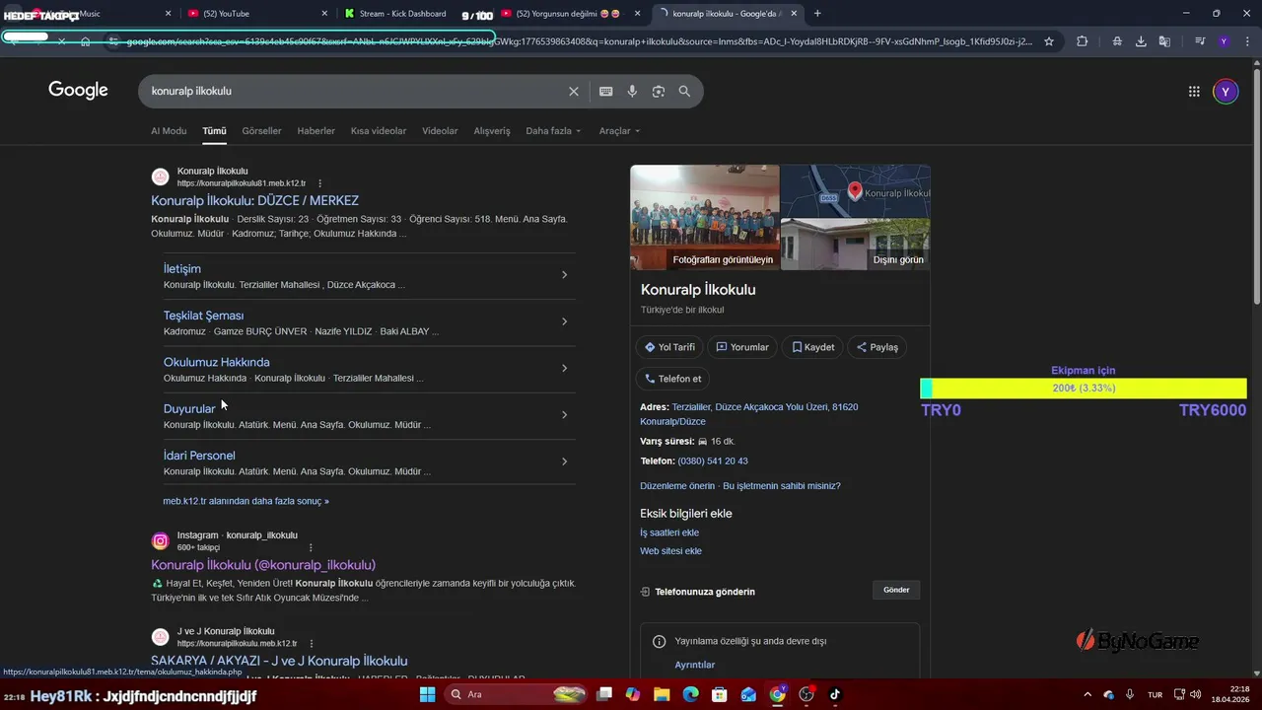Viewport: 1262px width, 710px height.
Task: Click the Google search input field
Action: (x=355, y=91)
